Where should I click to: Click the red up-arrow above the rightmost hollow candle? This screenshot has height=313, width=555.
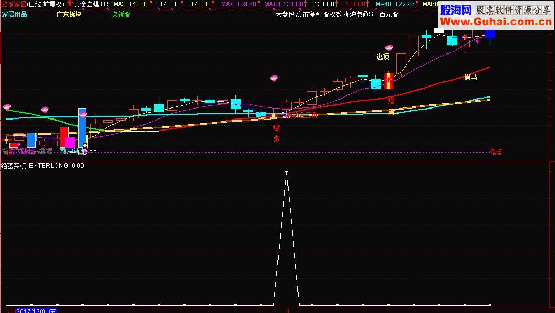[465, 37]
